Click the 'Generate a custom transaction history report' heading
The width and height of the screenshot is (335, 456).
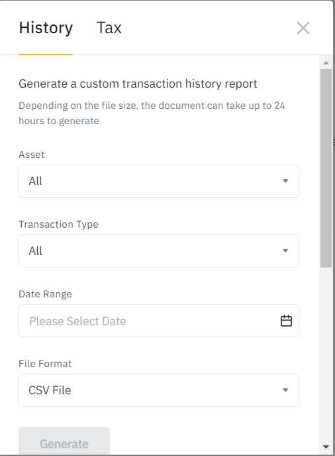tap(138, 84)
